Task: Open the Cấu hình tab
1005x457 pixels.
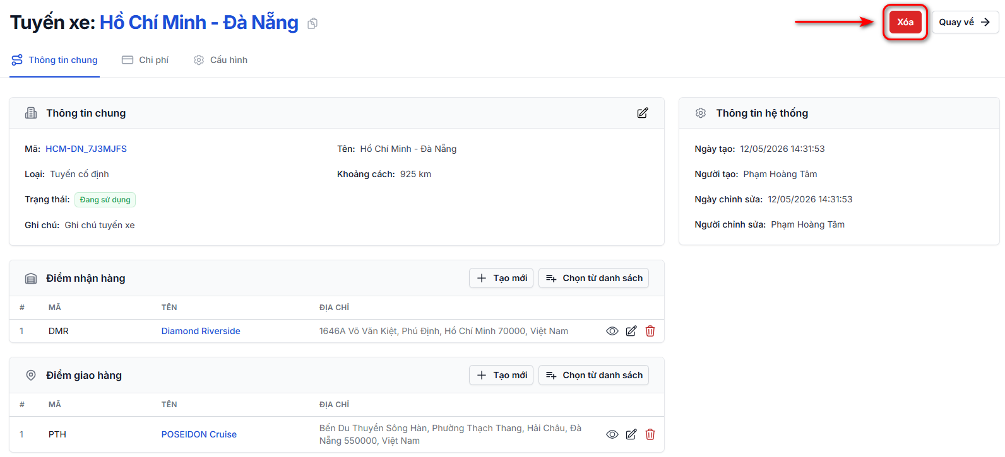Action: click(x=220, y=60)
